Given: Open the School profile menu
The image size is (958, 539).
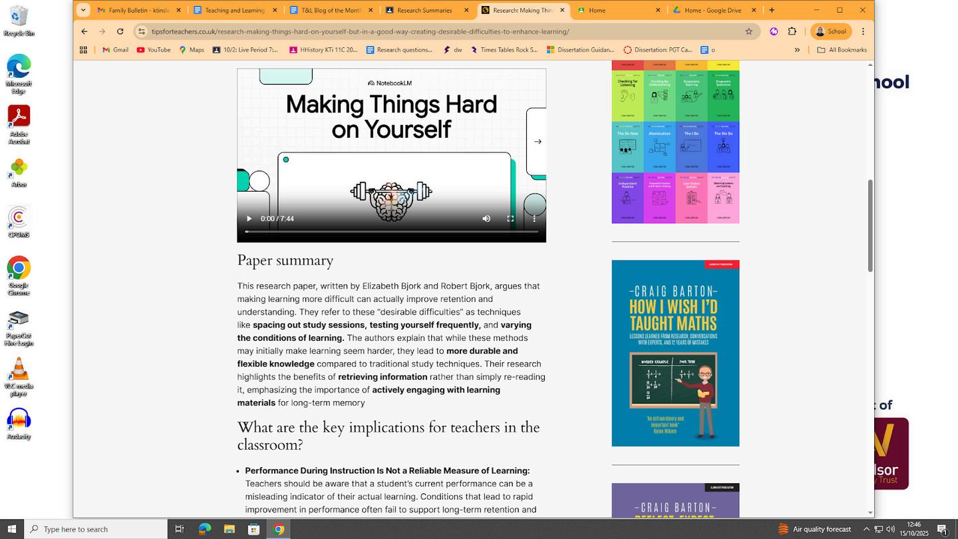Looking at the screenshot, I should pos(831,31).
